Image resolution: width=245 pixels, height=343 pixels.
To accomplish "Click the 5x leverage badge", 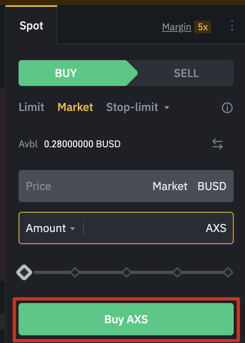I will coord(202,27).
